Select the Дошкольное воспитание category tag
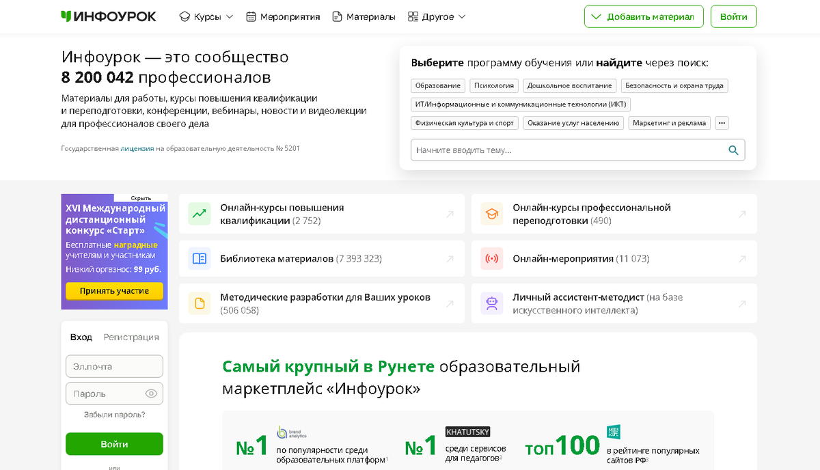 (570, 86)
